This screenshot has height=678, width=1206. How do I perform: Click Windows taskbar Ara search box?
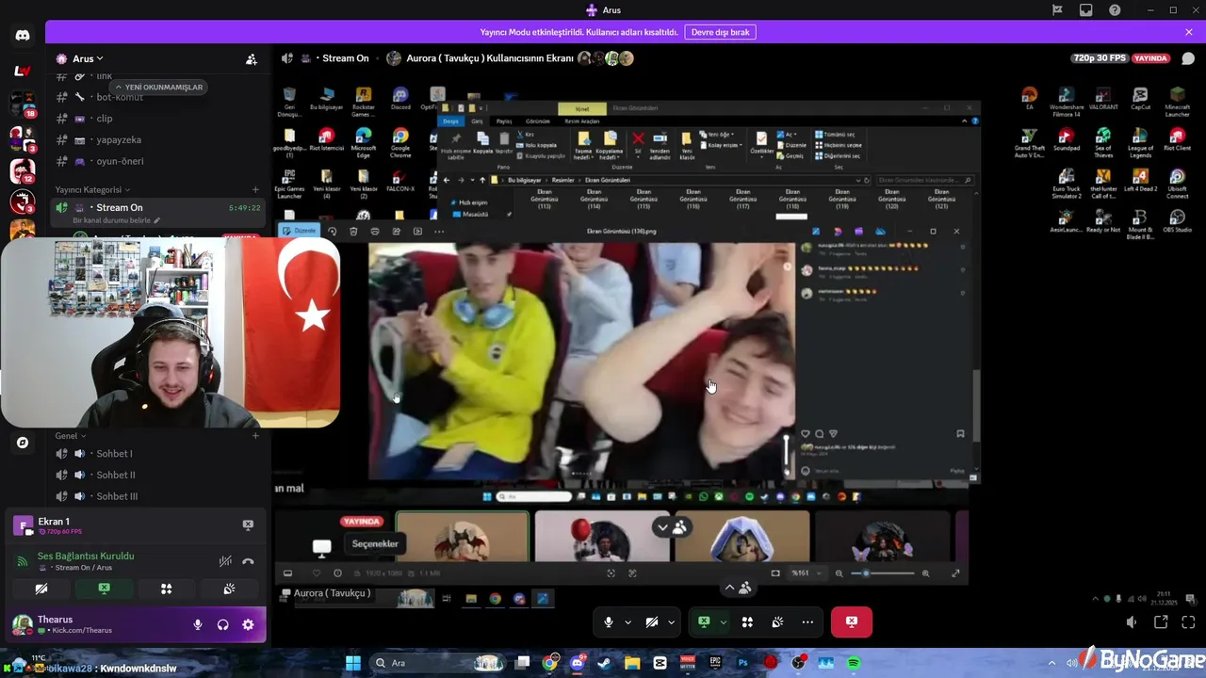(x=438, y=663)
